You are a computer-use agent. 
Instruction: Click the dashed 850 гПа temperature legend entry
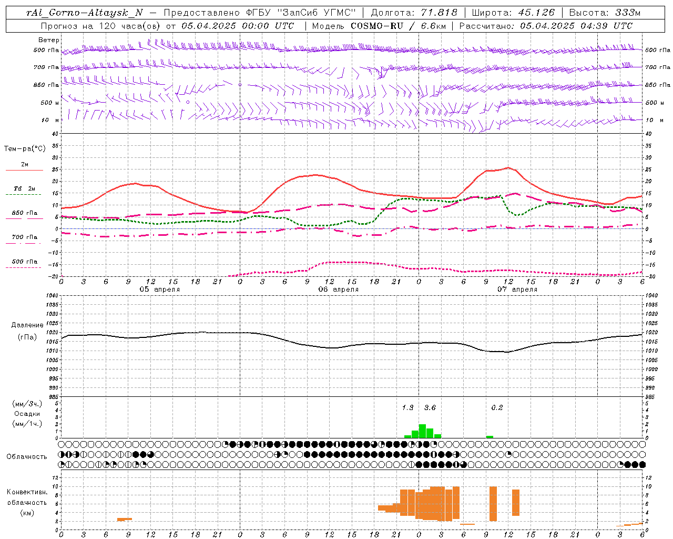24,215
